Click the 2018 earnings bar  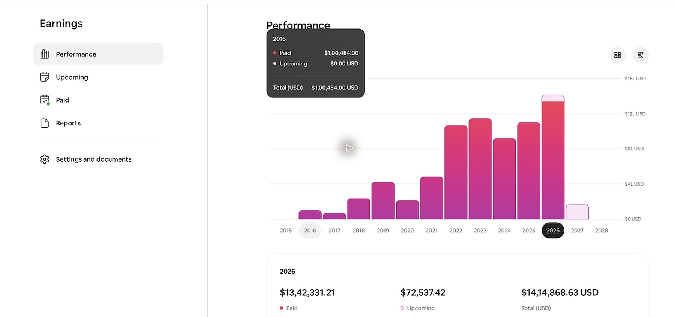click(x=358, y=209)
